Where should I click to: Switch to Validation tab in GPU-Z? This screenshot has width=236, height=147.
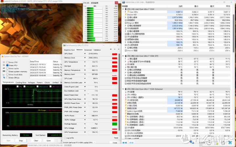(x=97, y=50)
